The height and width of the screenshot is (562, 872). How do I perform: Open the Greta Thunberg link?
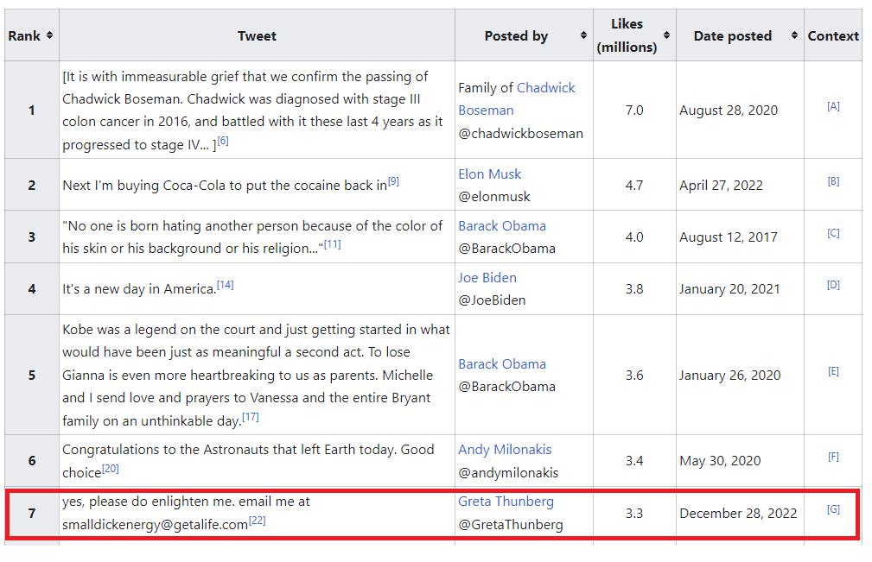click(506, 502)
